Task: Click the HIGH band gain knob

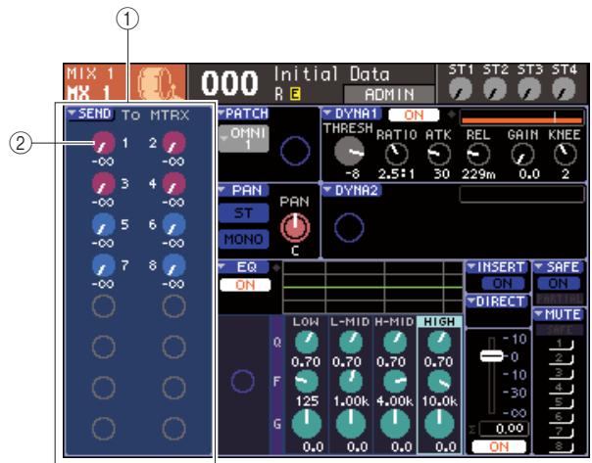Action: tap(439, 424)
